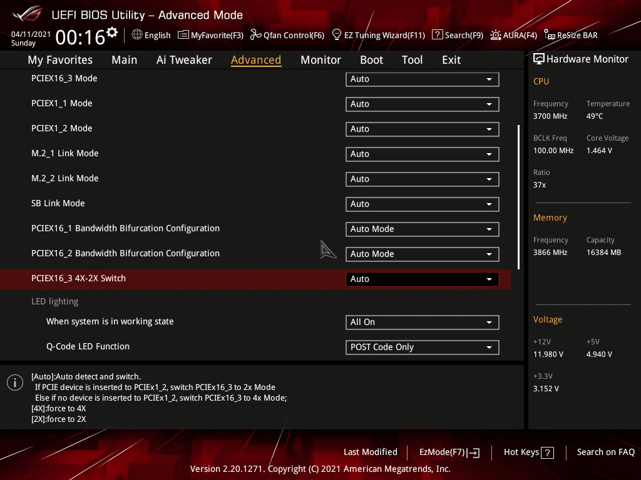Switch to My Favorites tab
Viewport: 641px width, 480px height.
[60, 59]
